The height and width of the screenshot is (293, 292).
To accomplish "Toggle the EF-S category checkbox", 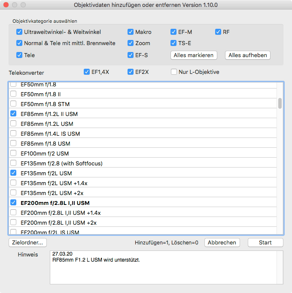I will point(131,55).
